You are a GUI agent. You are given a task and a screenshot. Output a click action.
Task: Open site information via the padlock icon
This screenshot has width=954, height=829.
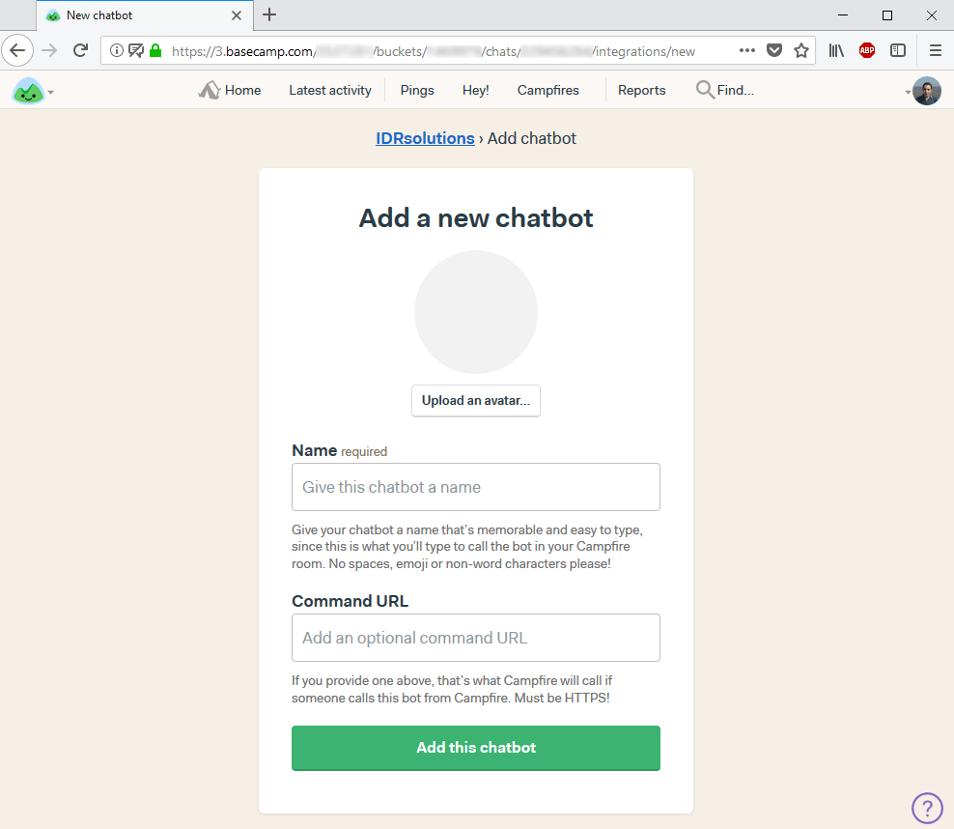coord(154,50)
